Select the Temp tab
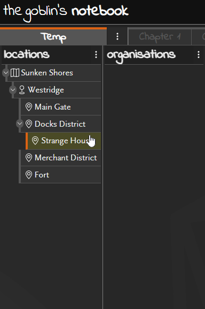The height and width of the screenshot is (309, 205). coord(53,37)
